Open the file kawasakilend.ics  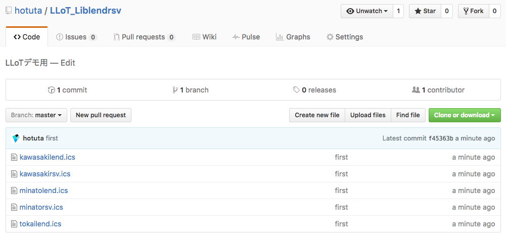tap(48, 157)
